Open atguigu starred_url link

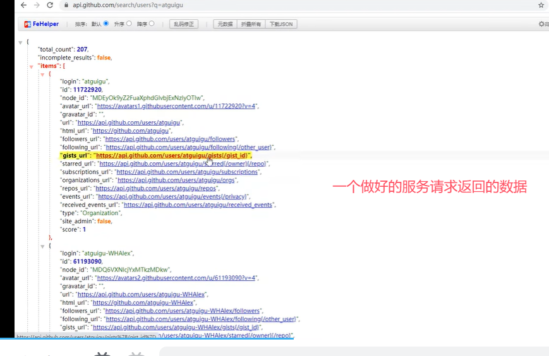coord(183,163)
